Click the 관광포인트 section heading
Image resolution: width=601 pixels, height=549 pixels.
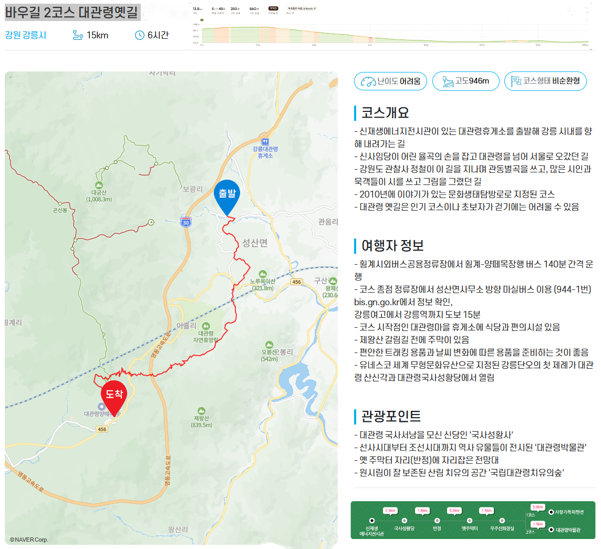coord(391,416)
